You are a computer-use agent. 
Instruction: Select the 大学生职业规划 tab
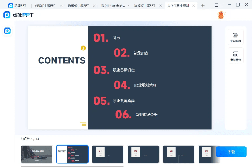(x=178, y=5)
